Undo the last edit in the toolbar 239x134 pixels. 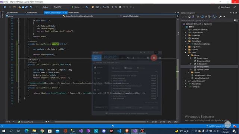pos(31,7)
